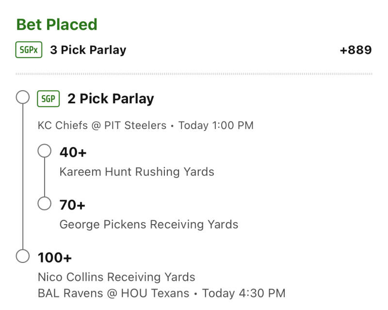This screenshot has width=388, height=310.
Task: Open the +889 parlay odds
Action: [356, 50]
